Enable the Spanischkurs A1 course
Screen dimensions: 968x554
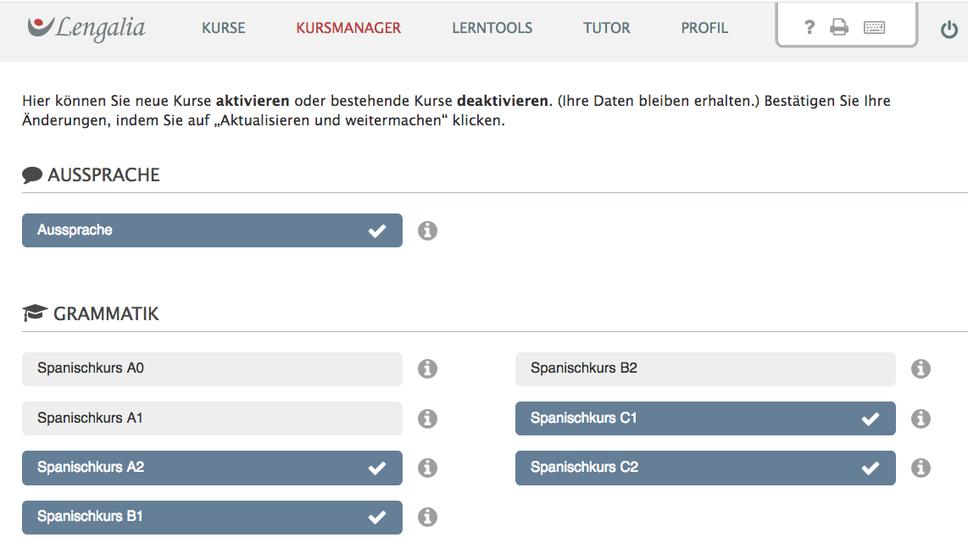coord(212,418)
